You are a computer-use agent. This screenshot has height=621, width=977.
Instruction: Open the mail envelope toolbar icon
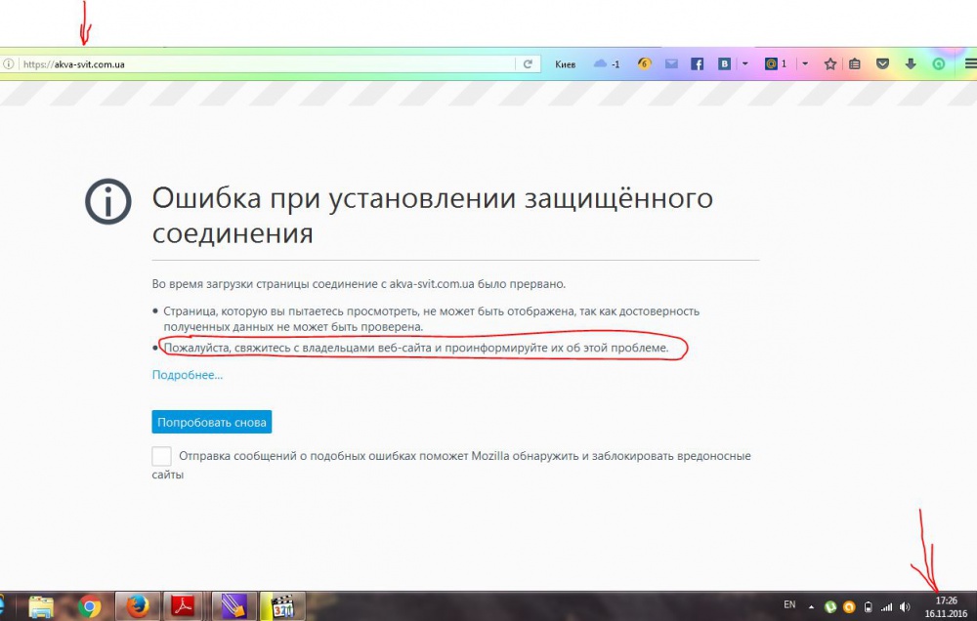pyautogui.click(x=671, y=64)
